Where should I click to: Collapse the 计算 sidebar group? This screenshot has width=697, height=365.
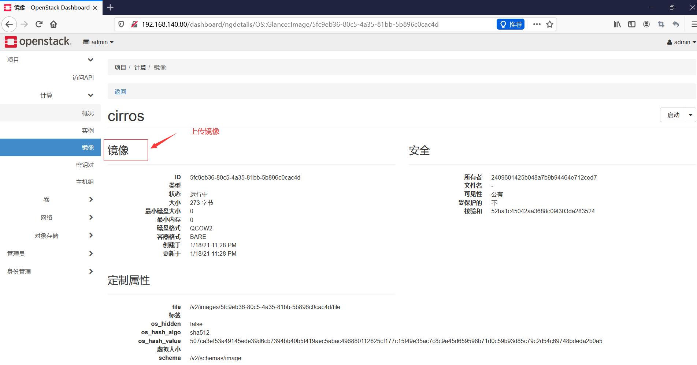tap(50, 95)
